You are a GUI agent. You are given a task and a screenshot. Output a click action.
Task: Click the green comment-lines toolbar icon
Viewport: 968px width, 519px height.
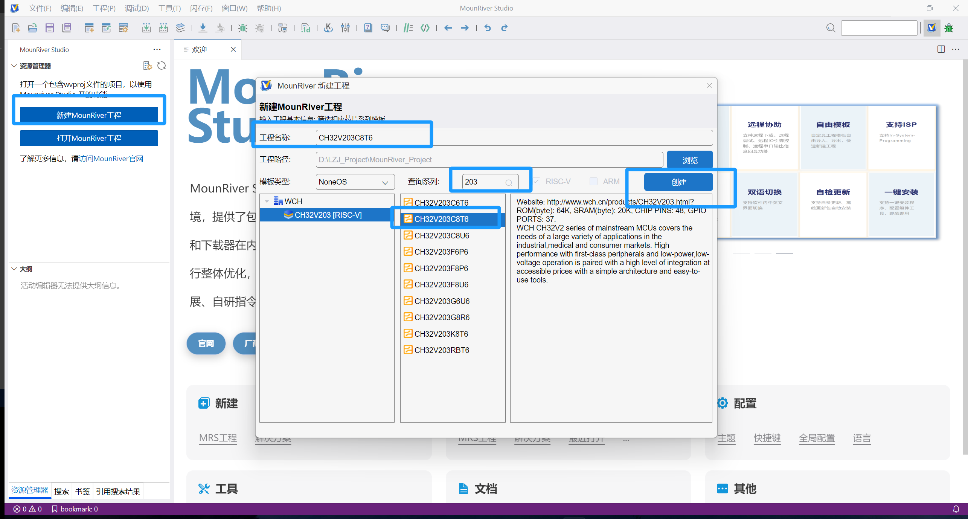click(x=408, y=28)
